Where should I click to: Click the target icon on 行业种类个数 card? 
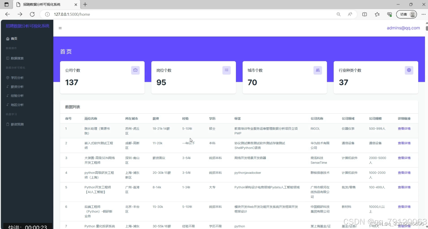[x=409, y=70]
